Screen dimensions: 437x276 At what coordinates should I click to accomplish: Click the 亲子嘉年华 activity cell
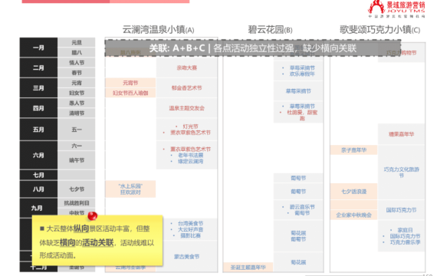point(353,150)
